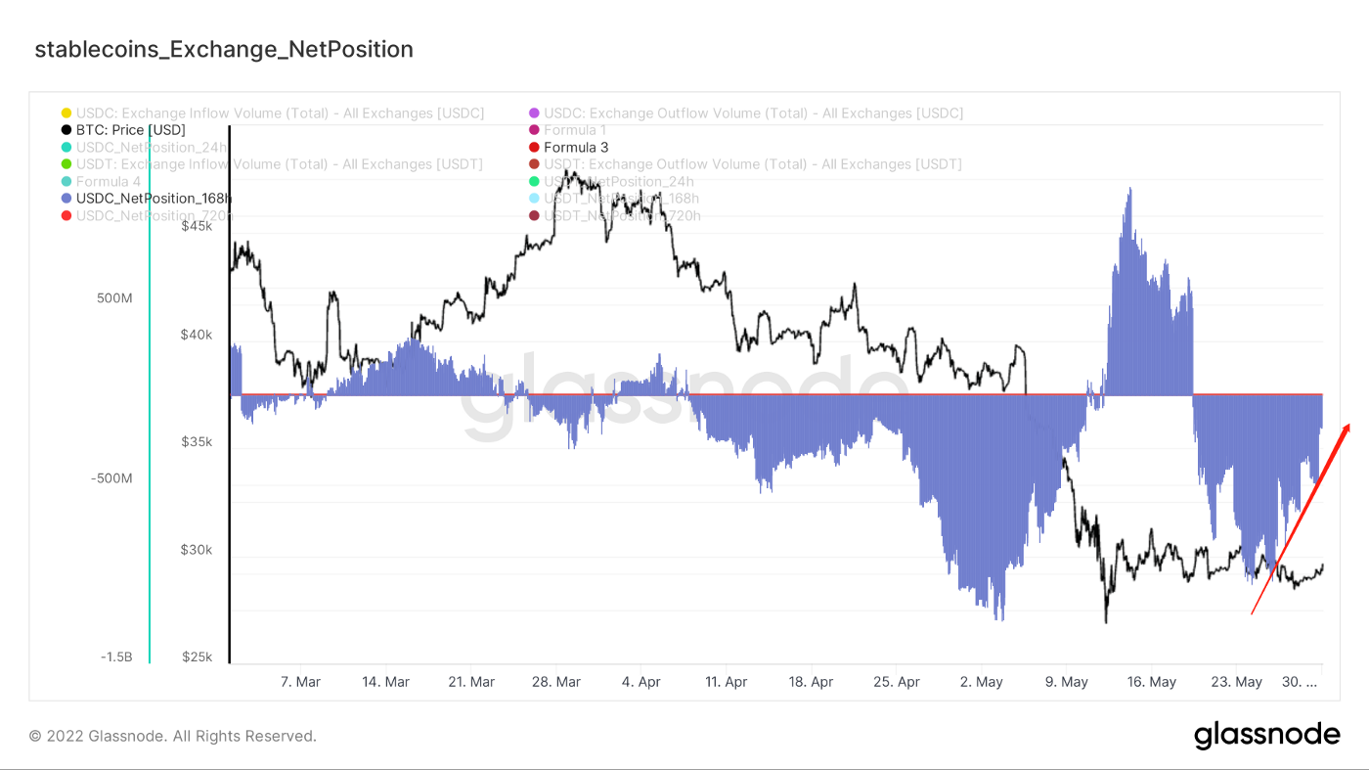1369x770 pixels.
Task: Click the glassnode logo at bottom right
Action: pos(1266,735)
